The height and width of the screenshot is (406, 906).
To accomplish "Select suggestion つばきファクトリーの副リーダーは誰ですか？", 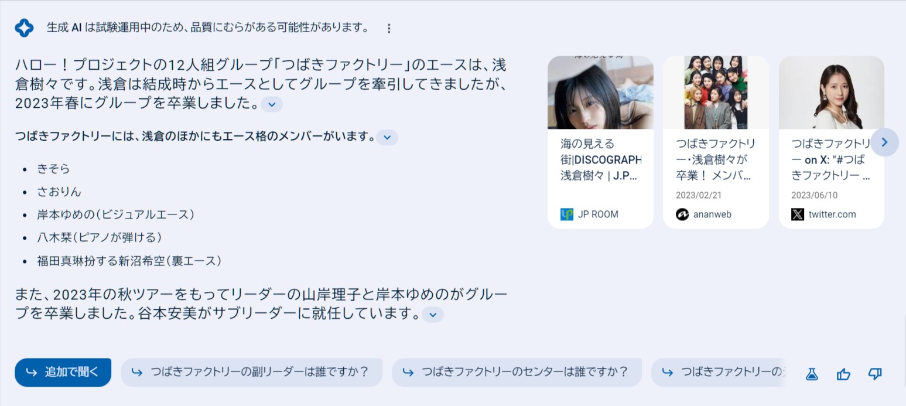I will coord(252,373).
